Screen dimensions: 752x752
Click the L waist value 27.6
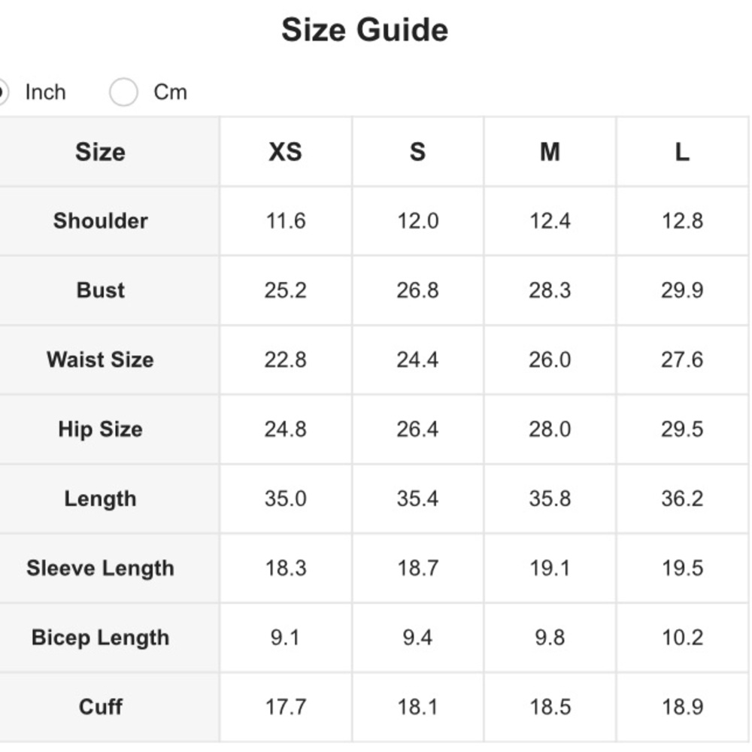(682, 359)
